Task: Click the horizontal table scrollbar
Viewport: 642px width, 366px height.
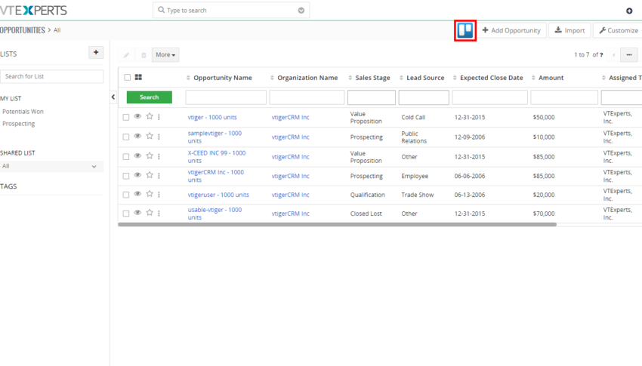Action: click(x=337, y=225)
